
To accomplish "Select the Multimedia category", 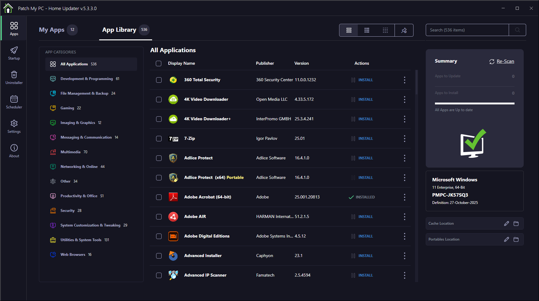I will [x=70, y=152].
